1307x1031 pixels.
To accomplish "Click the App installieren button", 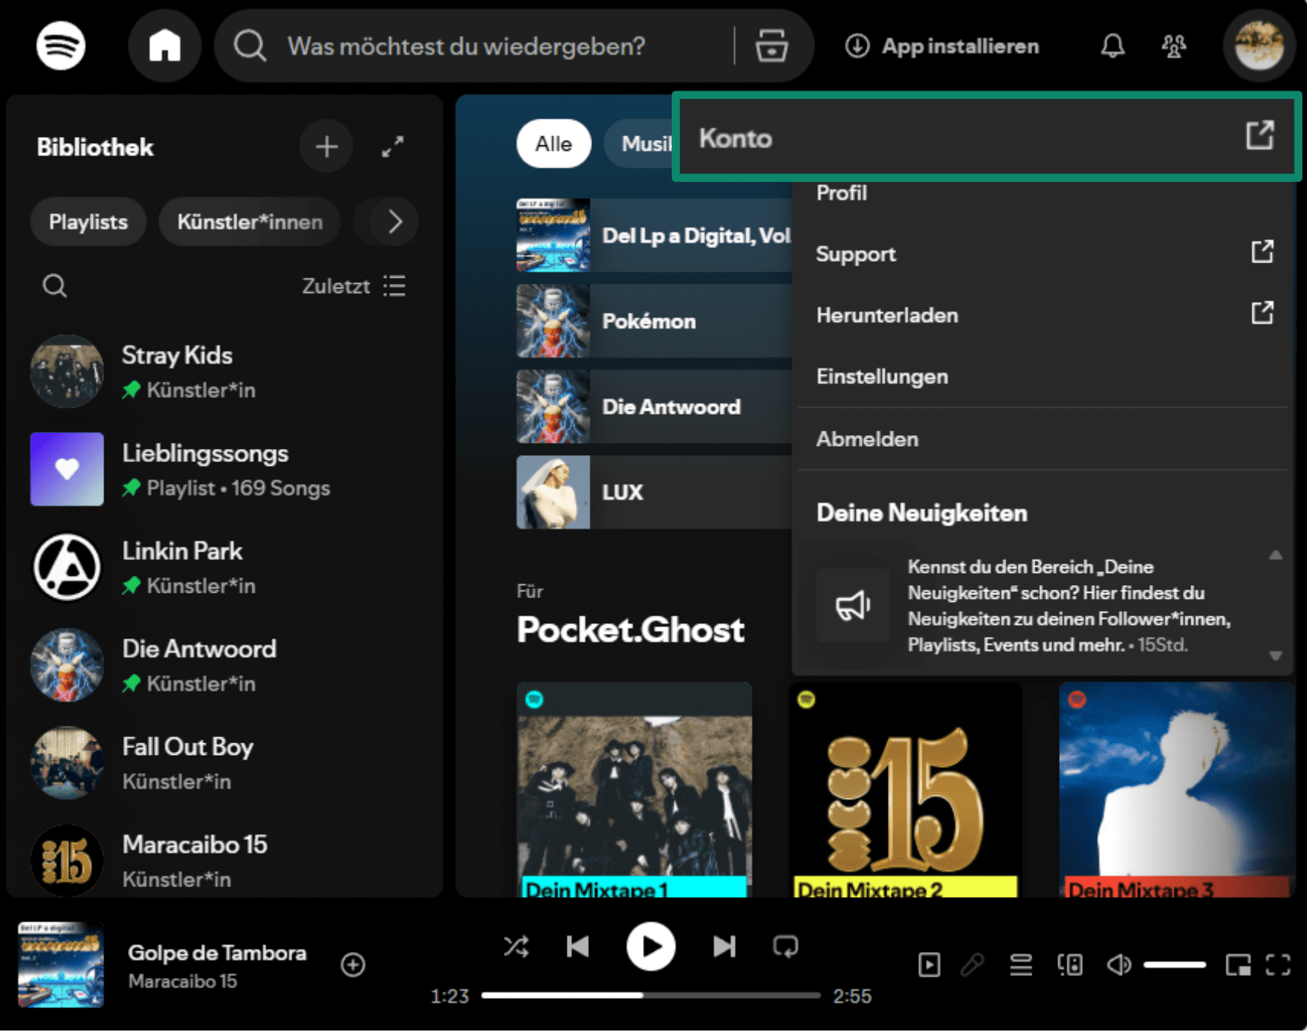I will 942,46.
